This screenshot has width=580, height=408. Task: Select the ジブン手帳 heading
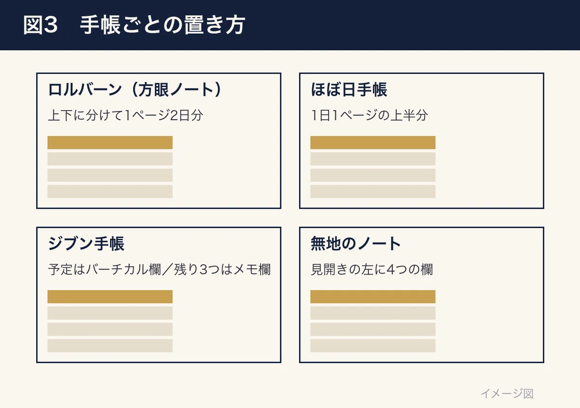[x=86, y=244]
